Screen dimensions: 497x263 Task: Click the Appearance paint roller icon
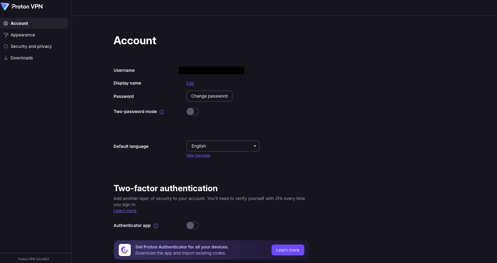point(6,35)
